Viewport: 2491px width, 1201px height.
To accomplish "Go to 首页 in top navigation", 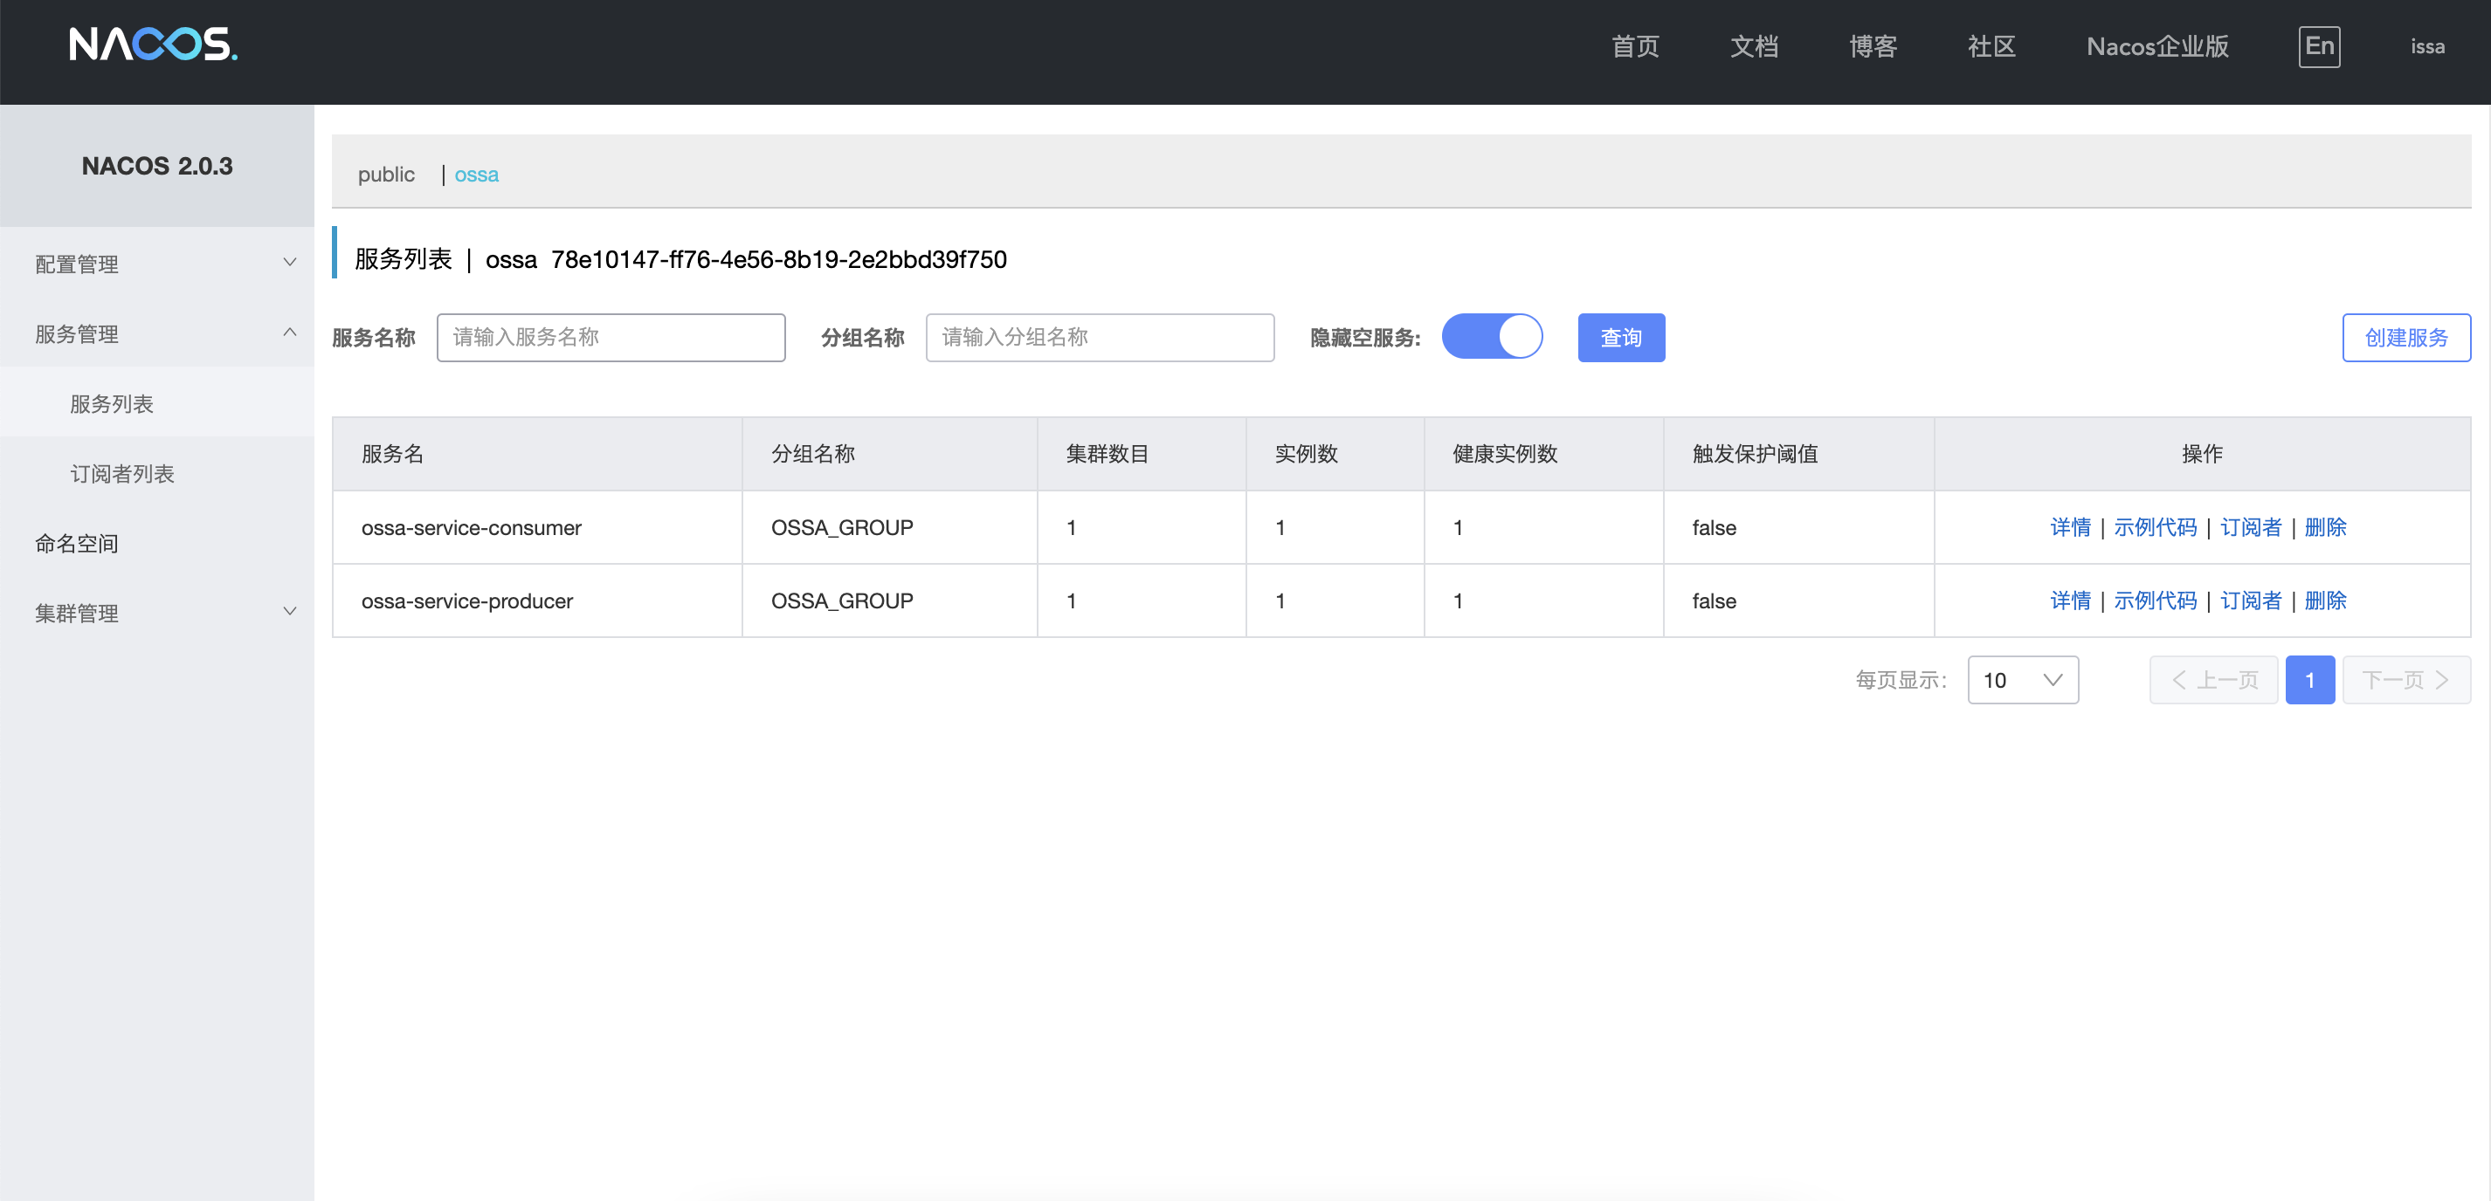I will pos(1634,46).
